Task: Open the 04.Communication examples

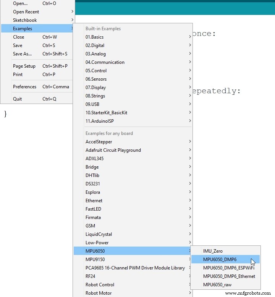Action: 133,62
